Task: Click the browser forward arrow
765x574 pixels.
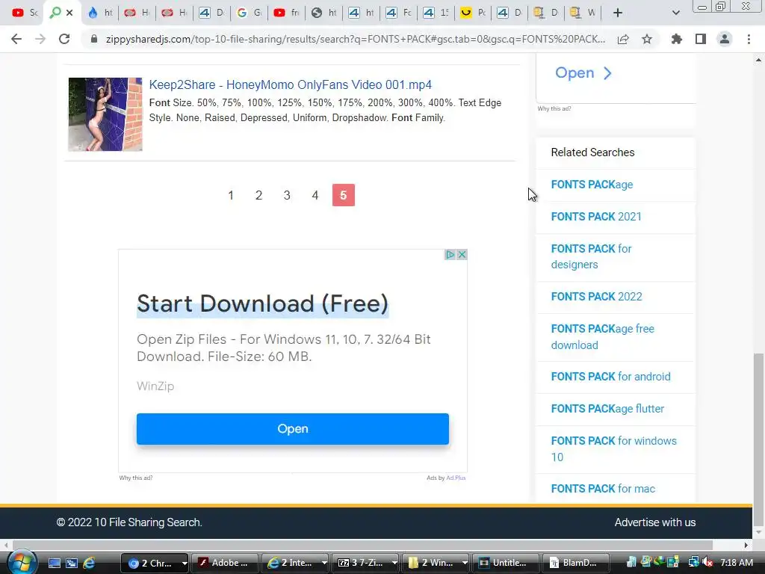Action: tap(40, 39)
